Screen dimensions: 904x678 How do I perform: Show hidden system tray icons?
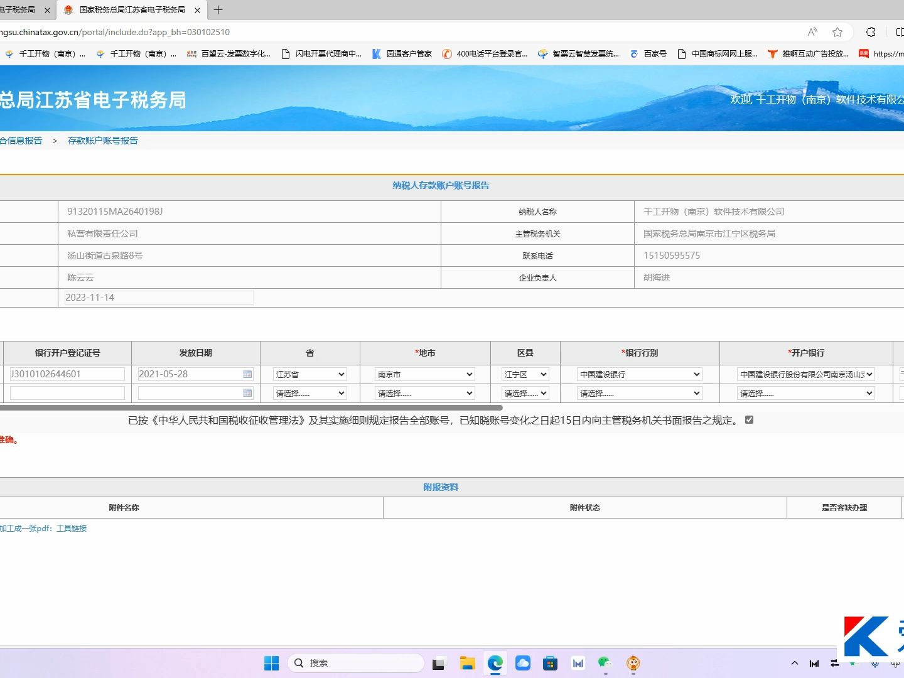coord(795,663)
